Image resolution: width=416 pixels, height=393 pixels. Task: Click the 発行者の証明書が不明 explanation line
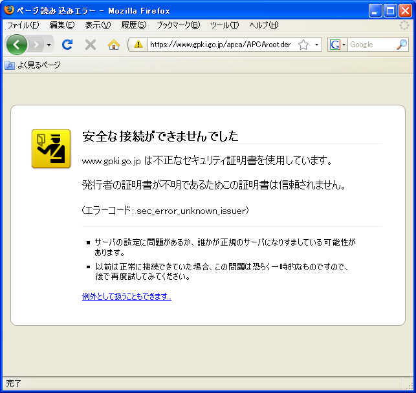click(214, 185)
